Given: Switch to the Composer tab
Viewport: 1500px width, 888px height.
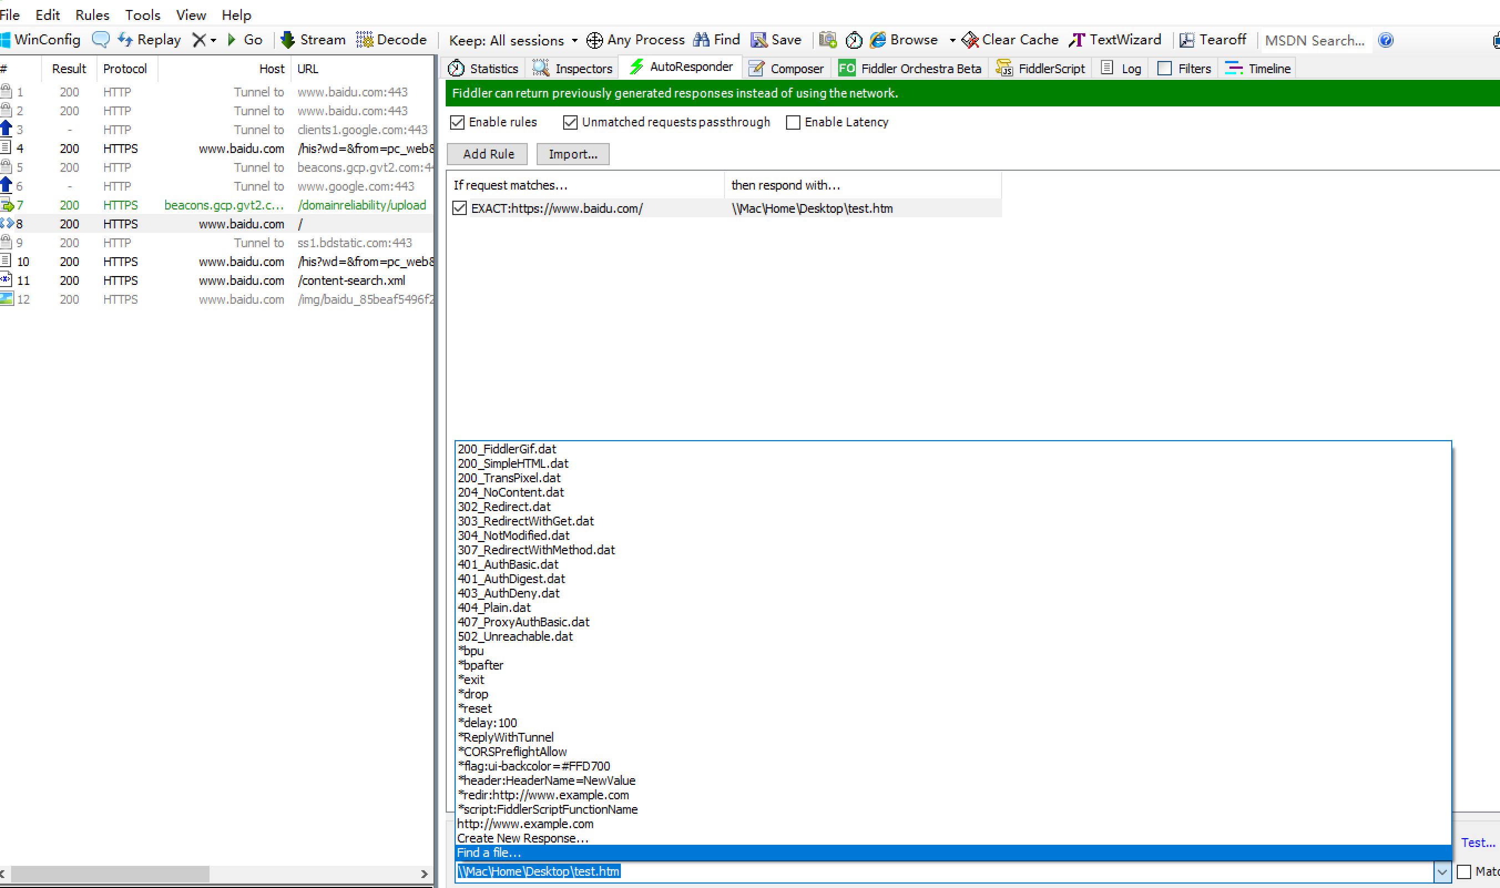Looking at the screenshot, I should (x=786, y=68).
